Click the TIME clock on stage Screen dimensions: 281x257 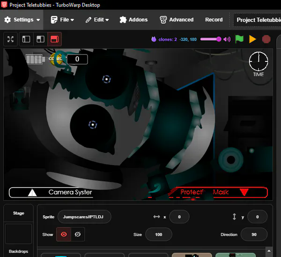(259, 64)
